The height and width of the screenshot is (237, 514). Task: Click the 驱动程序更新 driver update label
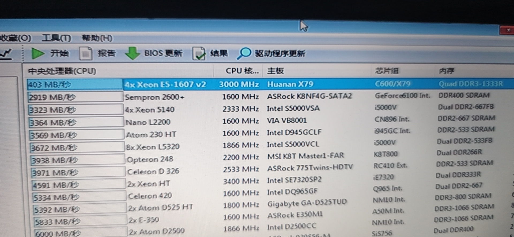coord(280,53)
